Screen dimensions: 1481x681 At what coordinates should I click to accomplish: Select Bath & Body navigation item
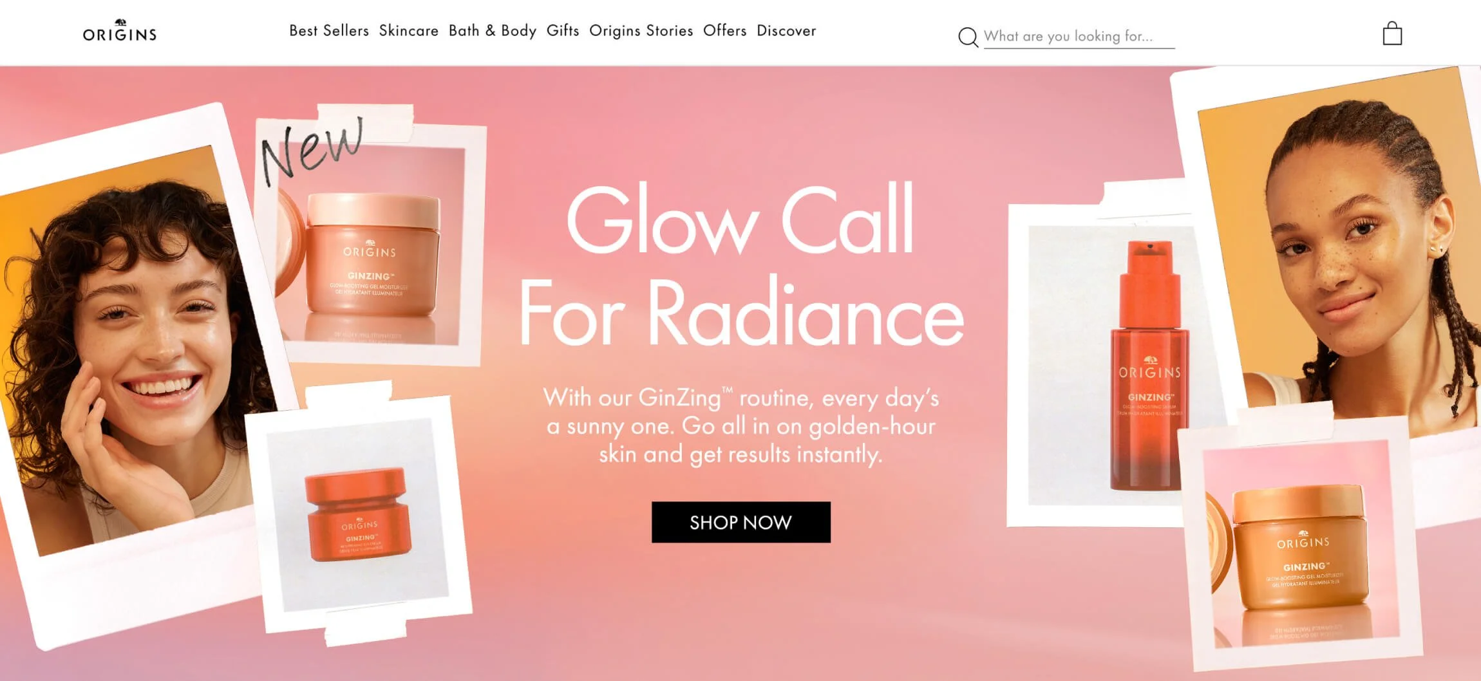pyautogui.click(x=493, y=31)
